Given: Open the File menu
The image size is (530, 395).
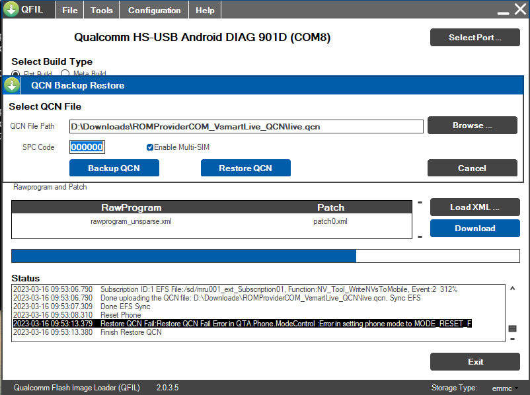Looking at the screenshot, I should point(70,11).
